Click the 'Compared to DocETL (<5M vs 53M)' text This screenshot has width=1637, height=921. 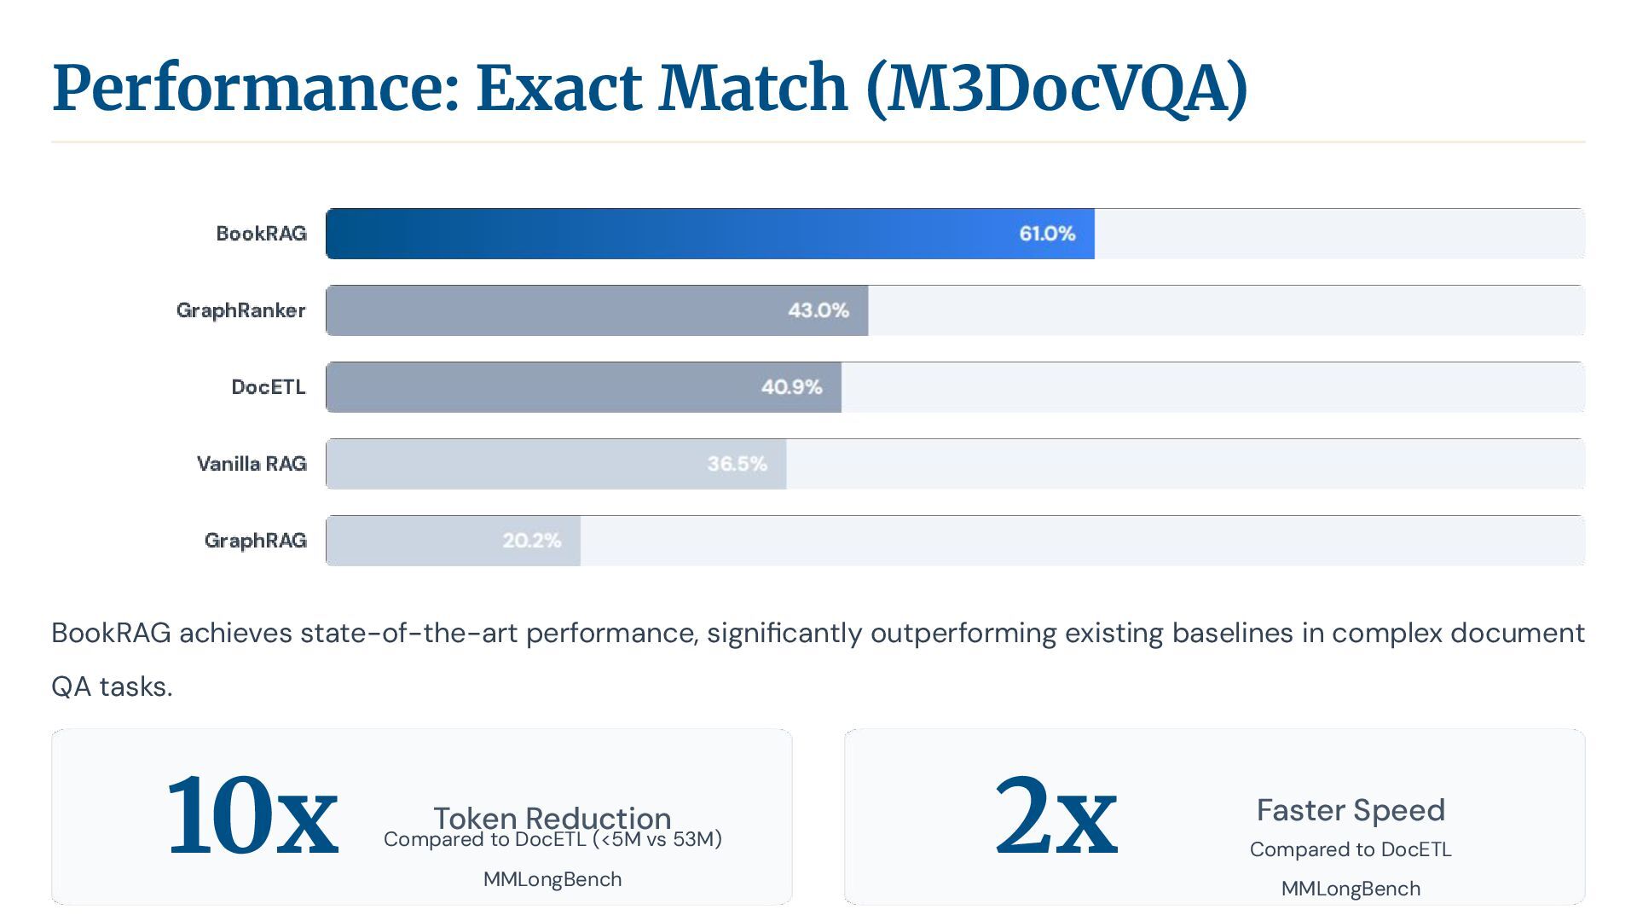pyautogui.click(x=552, y=842)
